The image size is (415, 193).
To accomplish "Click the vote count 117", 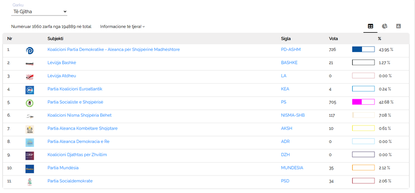I will coord(332,115).
